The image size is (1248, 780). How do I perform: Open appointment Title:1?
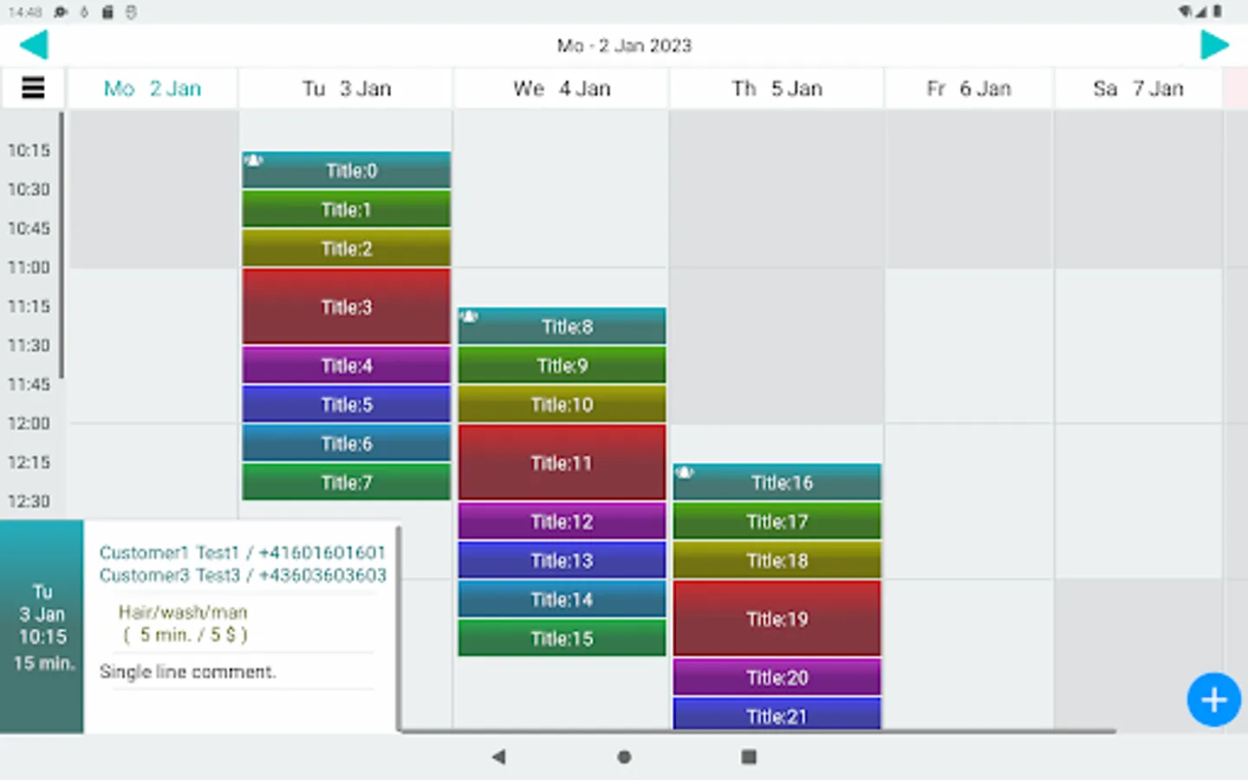[347, 210]
